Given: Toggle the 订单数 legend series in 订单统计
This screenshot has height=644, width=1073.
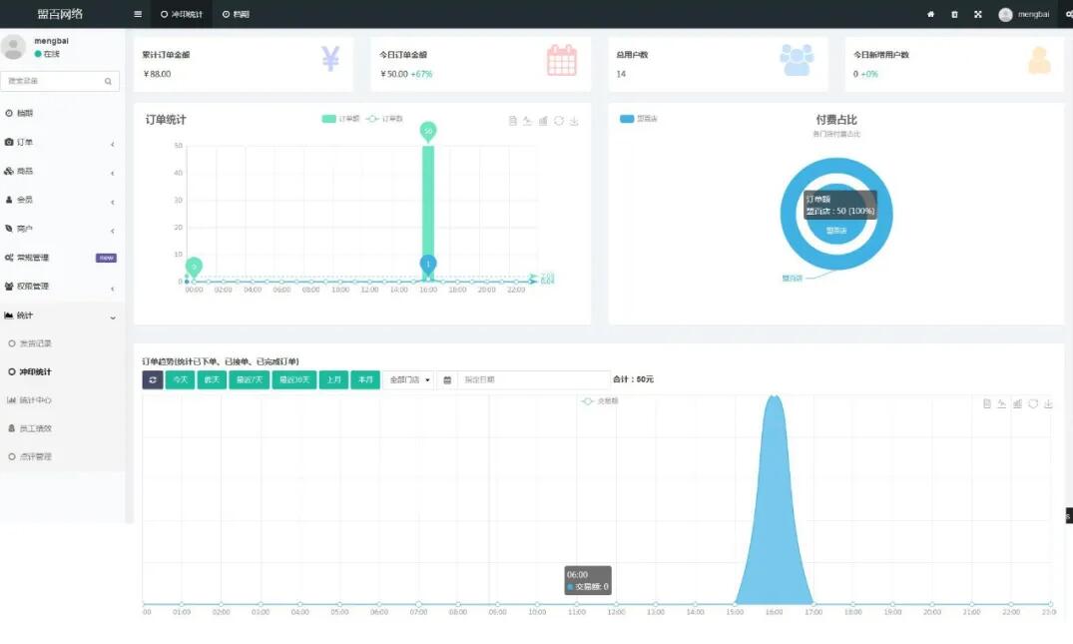Looking at the screenshot, I should 385,119.
